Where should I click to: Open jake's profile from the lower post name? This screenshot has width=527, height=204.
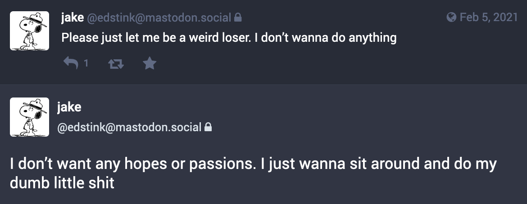tap(69, 107)
